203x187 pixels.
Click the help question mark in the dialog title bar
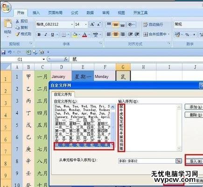[x=201, y=85]
